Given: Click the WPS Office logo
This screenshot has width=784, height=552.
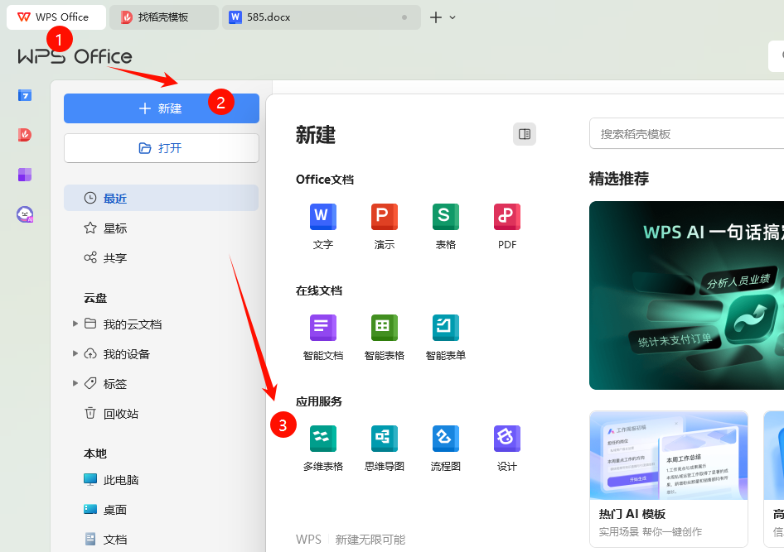Looking at the screenshot, I should [75, 56].
